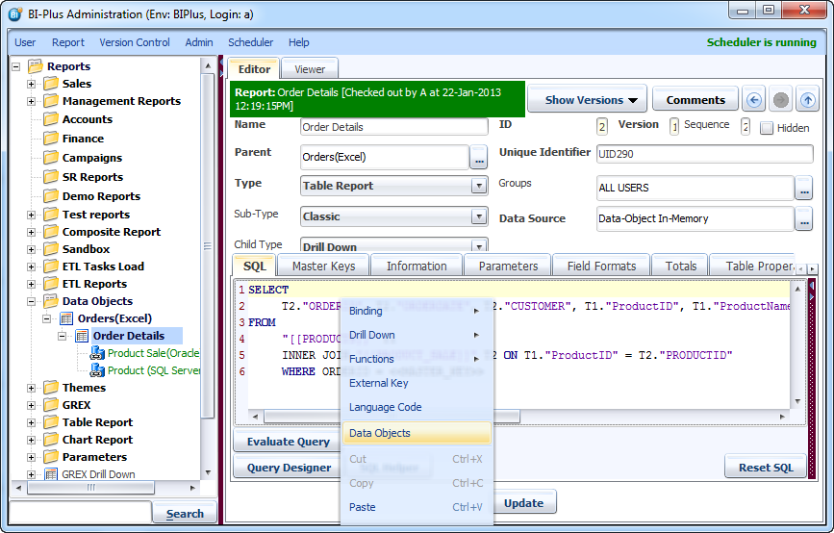
Task: Click the Product Sale(Oracle) data object icon
Action: point(97,353)
